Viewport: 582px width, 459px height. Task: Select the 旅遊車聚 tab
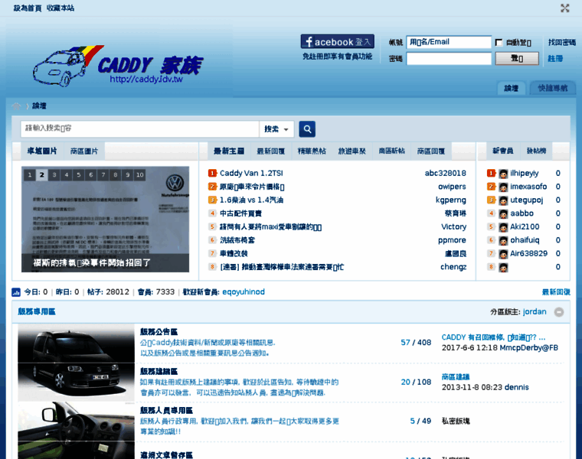[351, 151]
